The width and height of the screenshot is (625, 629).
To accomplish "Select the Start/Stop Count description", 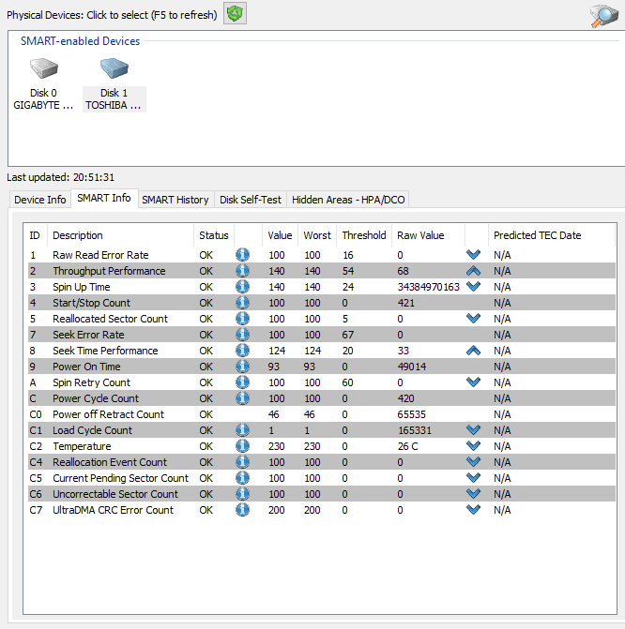I will (x=92, y=303).
